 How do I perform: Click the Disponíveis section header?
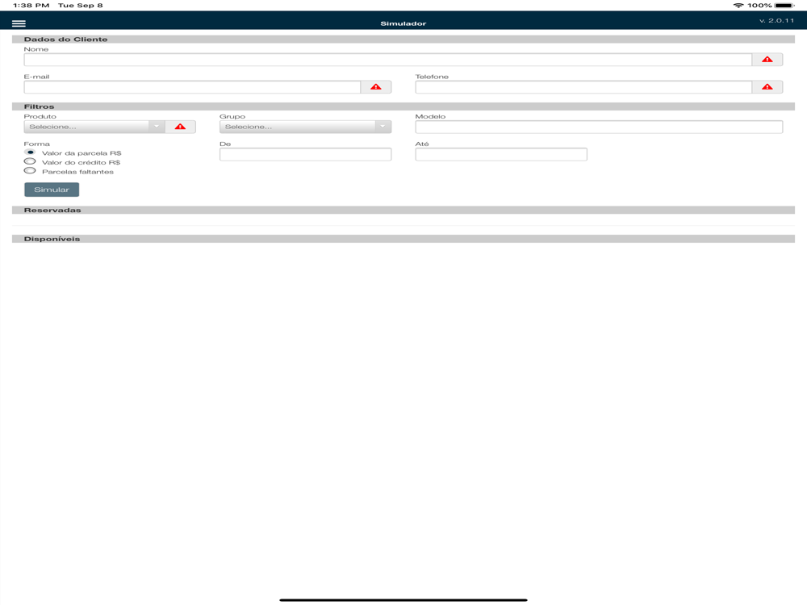pos(403,239)
